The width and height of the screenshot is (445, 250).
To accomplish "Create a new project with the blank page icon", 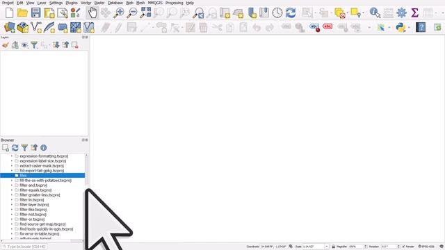I will 9,12.
